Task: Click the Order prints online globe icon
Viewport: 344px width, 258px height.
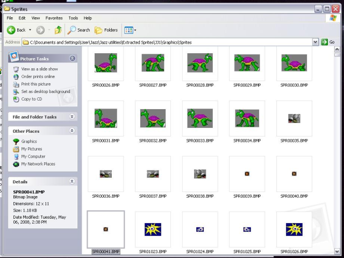Action: (x=16, y=76)
